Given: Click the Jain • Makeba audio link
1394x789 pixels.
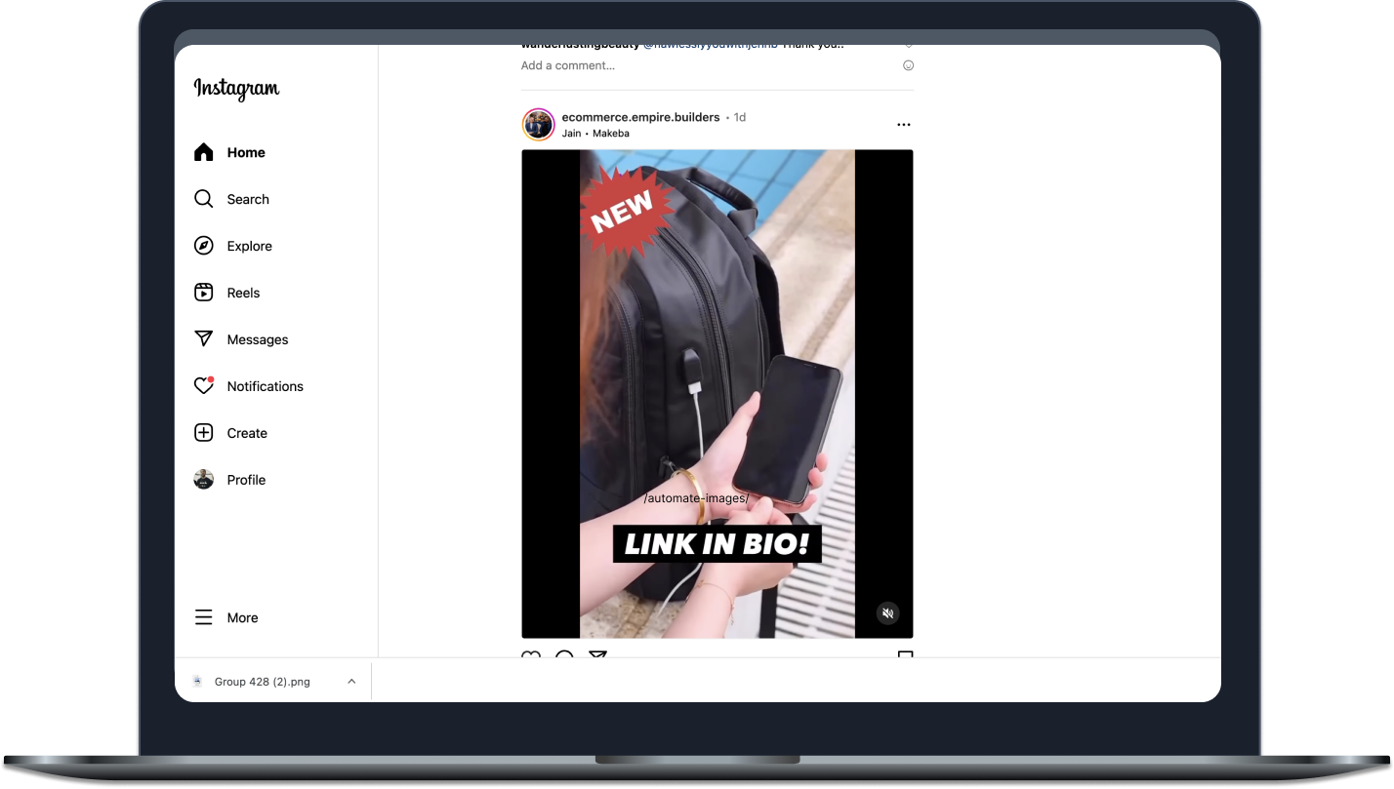Looking at the screenshot, I should (595, 134).
